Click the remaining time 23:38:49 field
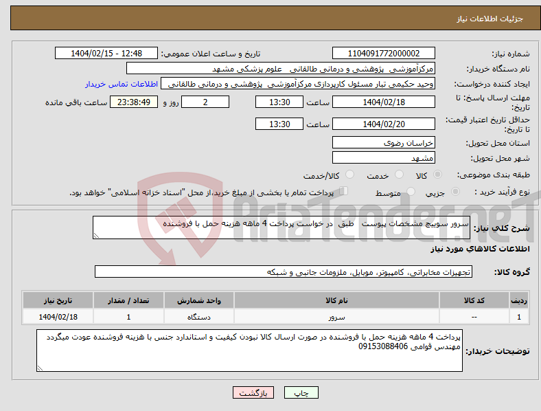This screenshot has height=411, width=541. point(134,102)
